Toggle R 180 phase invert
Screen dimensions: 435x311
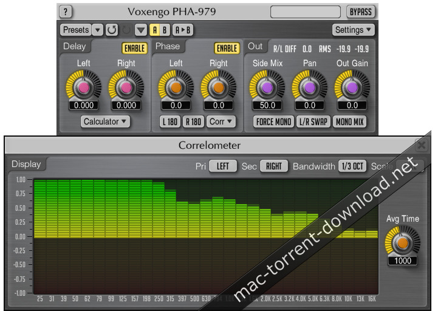193,122
